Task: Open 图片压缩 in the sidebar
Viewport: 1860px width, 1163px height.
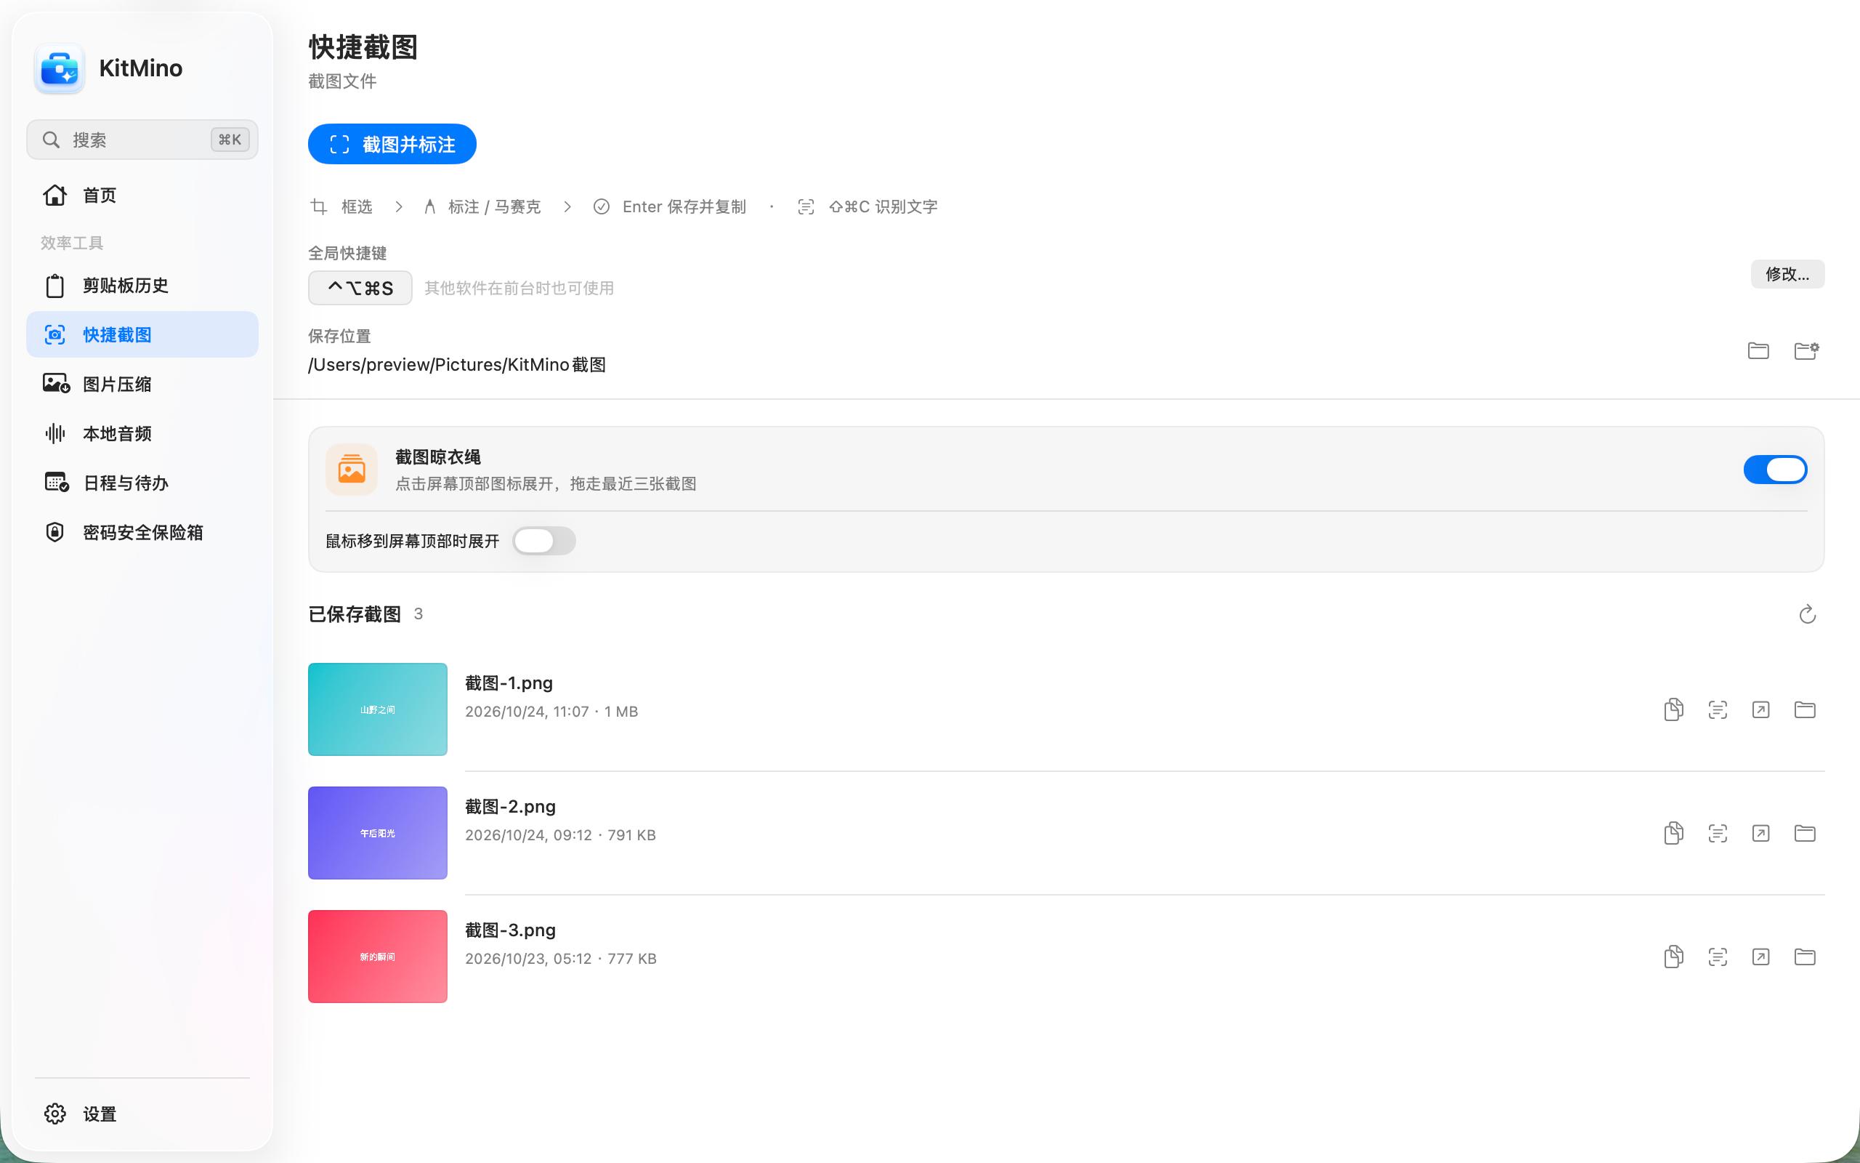Action: pyautogui.click(x=142, y=384)
